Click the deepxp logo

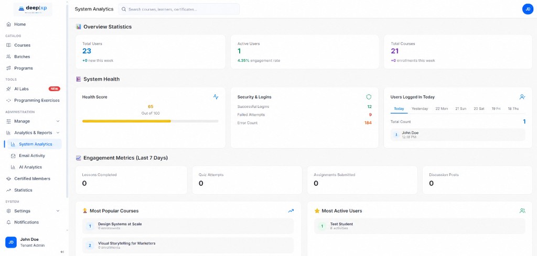[33, 9]
